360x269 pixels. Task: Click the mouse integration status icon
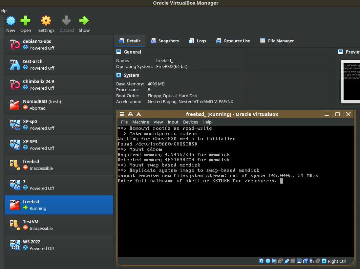[x=318, y=261]
